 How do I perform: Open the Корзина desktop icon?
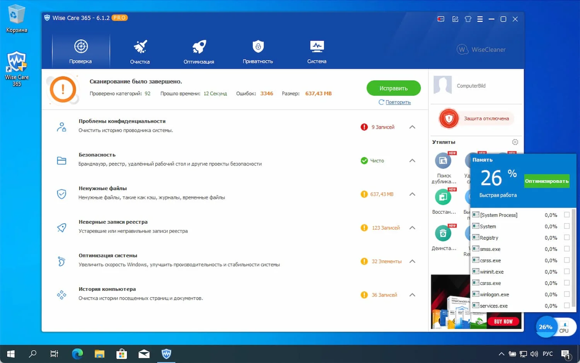[x=16, y=18]
